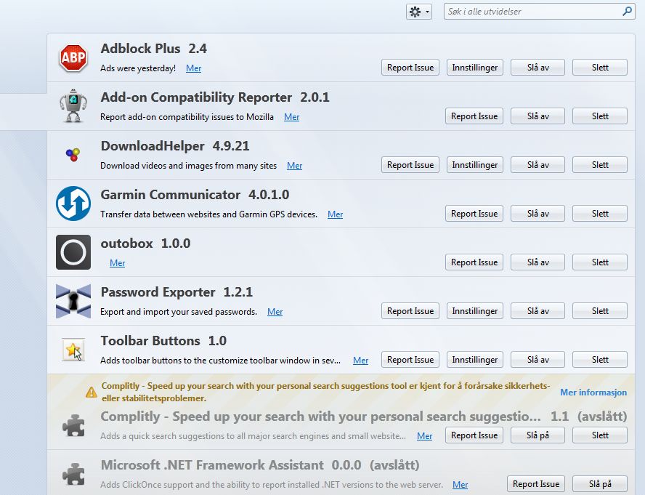Select the 'Adblock Plus 2.4' title text
This screenshot has height=495, width=645.
154,49
